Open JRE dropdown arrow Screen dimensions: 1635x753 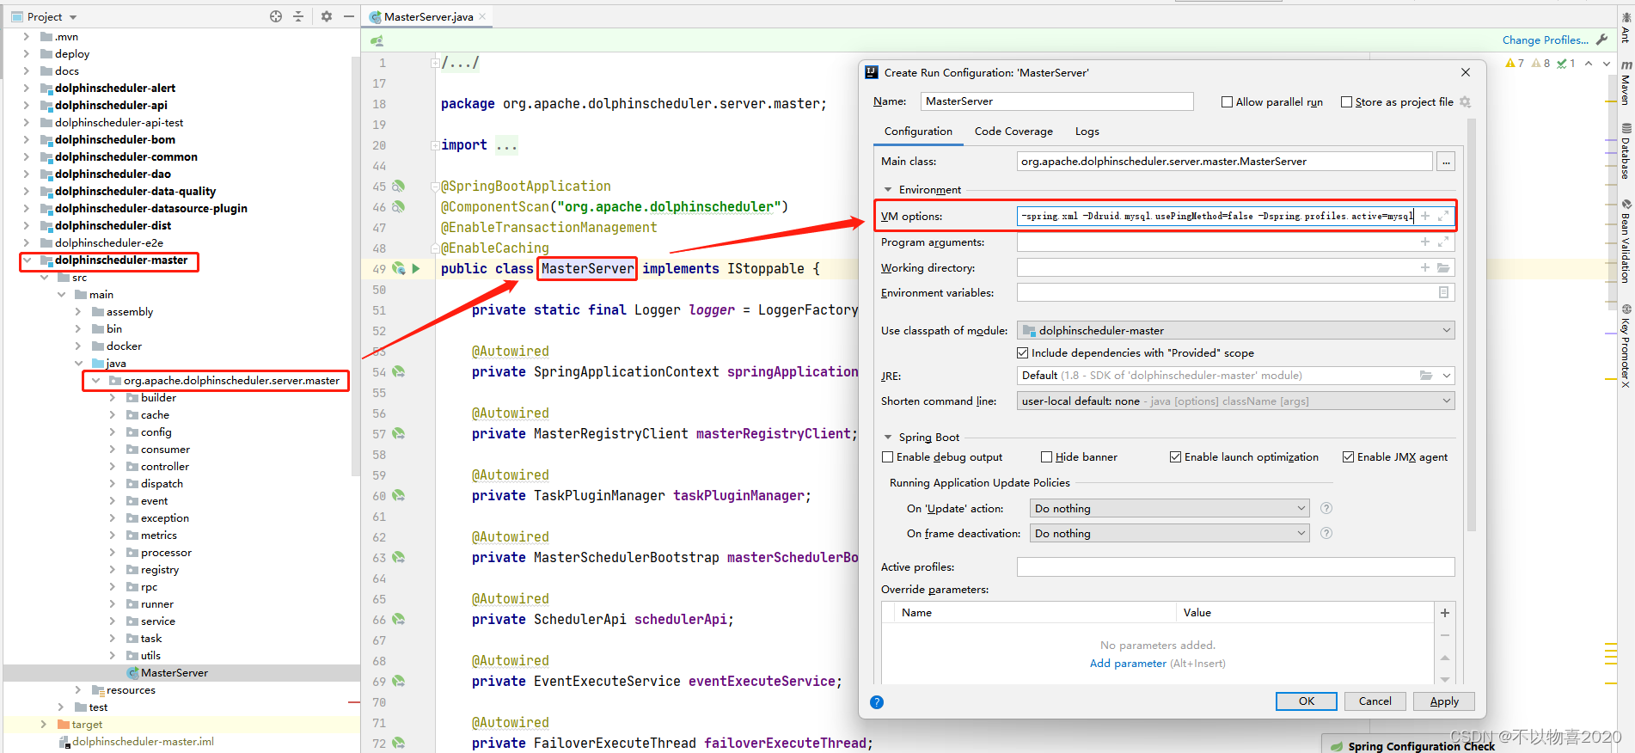click(1447, 376)
